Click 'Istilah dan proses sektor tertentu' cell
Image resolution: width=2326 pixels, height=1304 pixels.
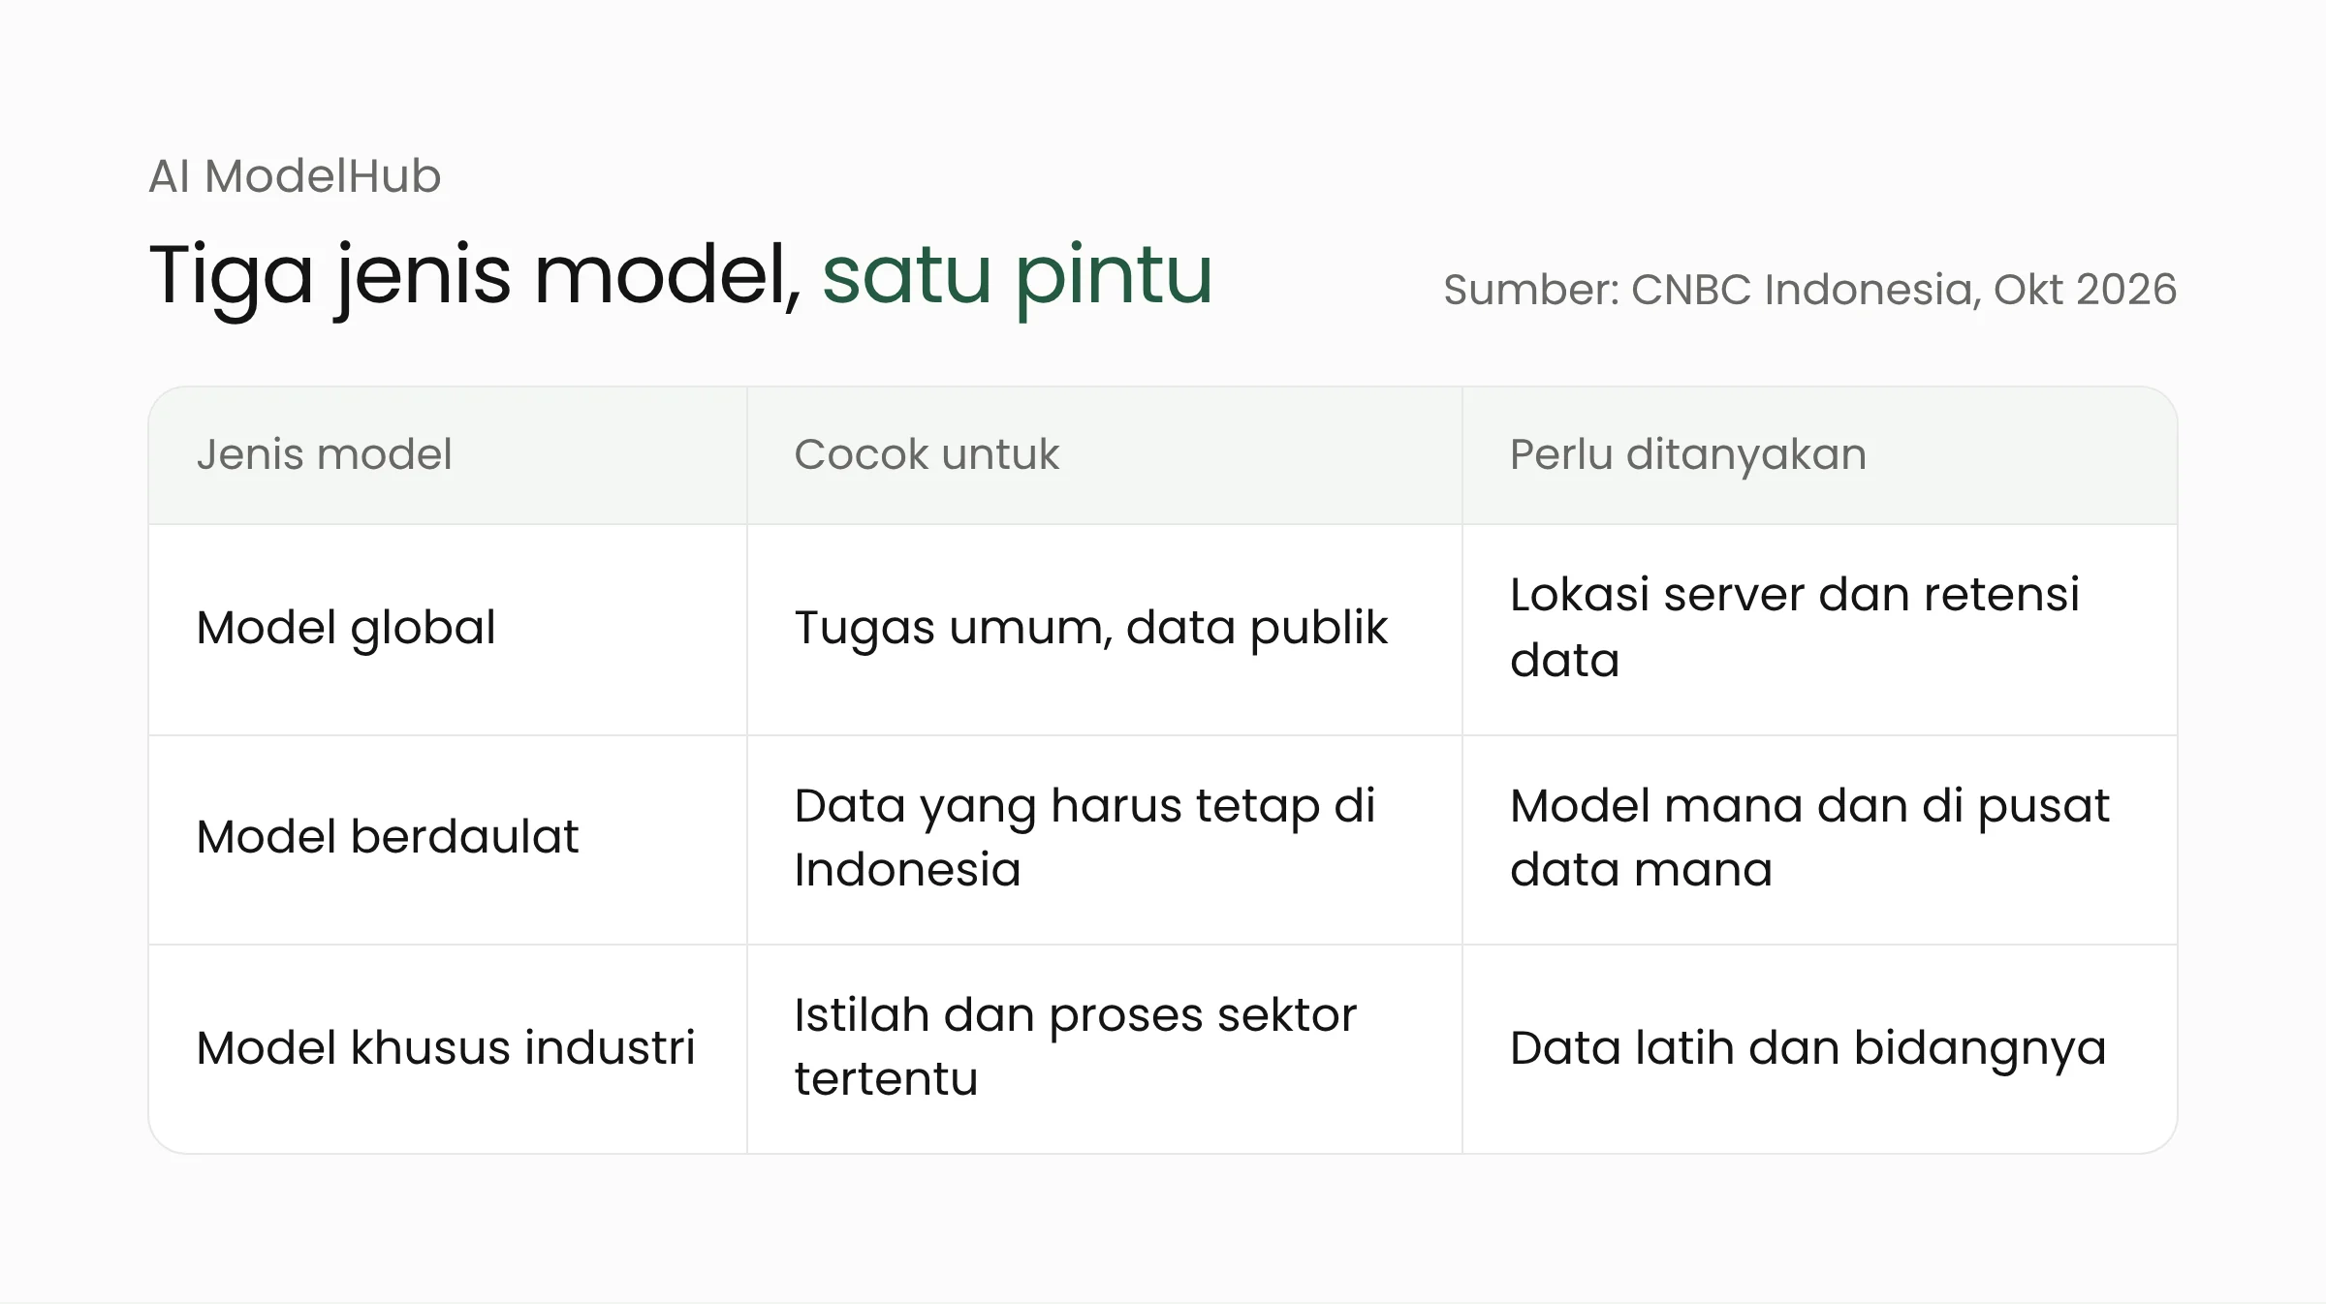[x=1105, y=1049]
